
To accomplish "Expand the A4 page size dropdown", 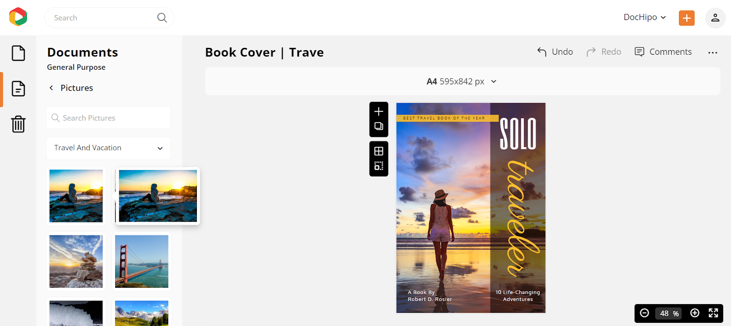I will click(462, 82).
